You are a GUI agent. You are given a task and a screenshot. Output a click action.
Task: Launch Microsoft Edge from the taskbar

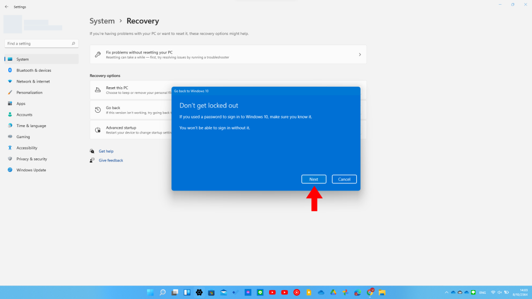click(x=357, y=292)
